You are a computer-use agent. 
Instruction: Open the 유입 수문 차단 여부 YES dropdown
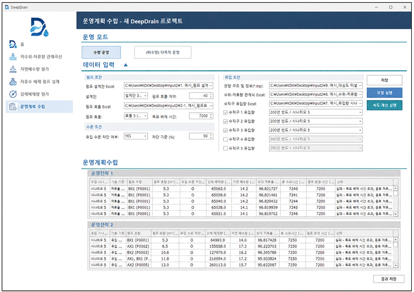[136, 136]
